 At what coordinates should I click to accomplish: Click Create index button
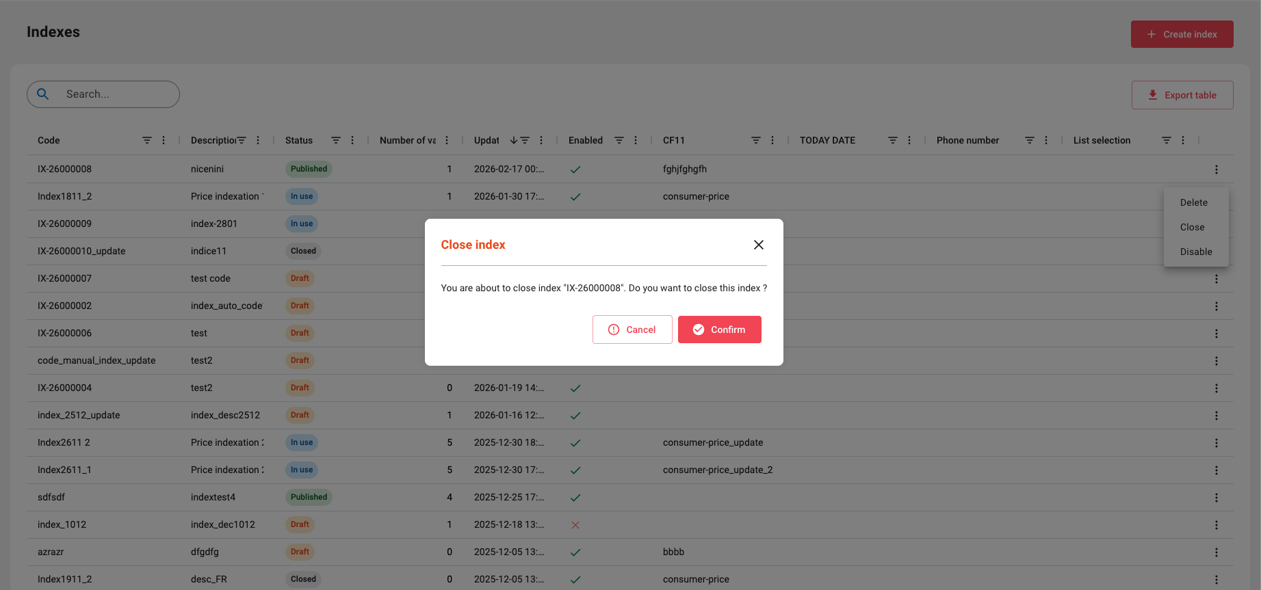[x=1182, y=34]
